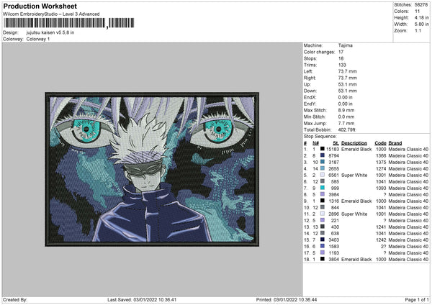Select the gray swatch beside stitch count 844
Viewport: 432px width, 305px height.
[323, 207]
